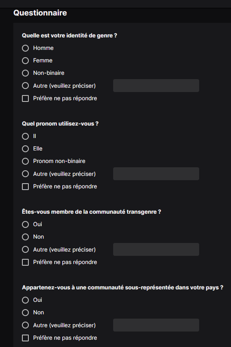Check Préfère ne pas répondre for pronoun question
The image size is (231, 347).
pos(25,187)
